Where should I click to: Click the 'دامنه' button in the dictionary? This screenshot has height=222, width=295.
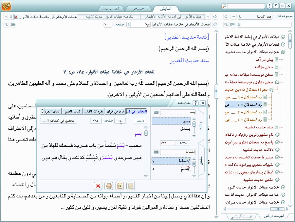coord(140,121)
